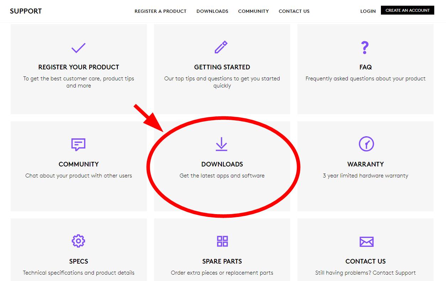Click the Login link
This screenshot has width=446, height=281.
[x=368, y=11]
